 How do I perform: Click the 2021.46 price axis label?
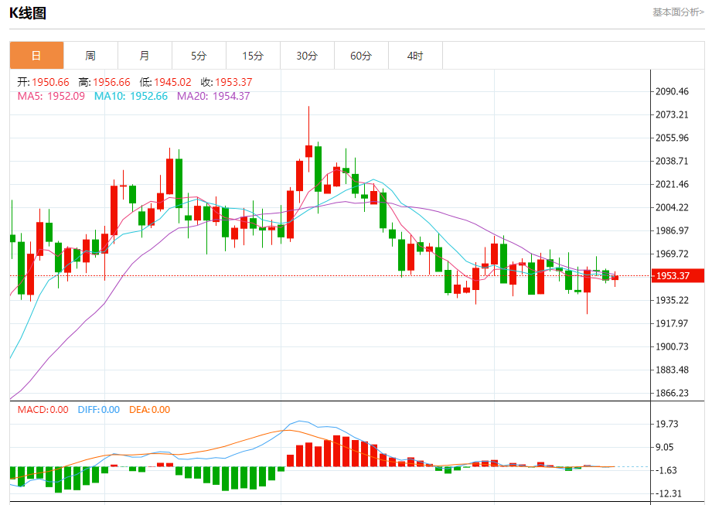pos(672,184)
